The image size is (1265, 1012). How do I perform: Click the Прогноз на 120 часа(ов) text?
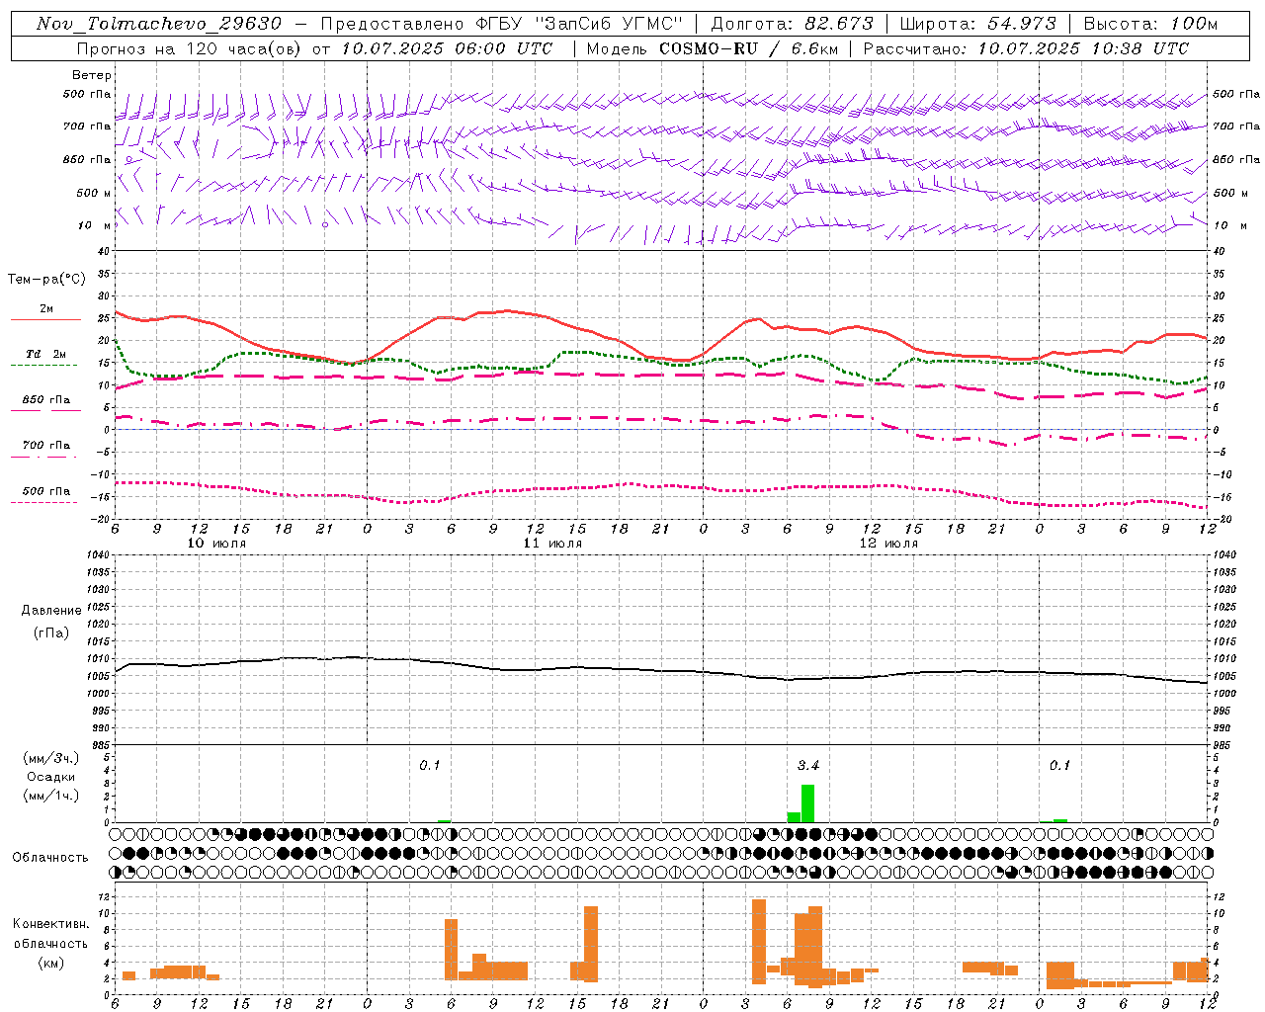190,48
